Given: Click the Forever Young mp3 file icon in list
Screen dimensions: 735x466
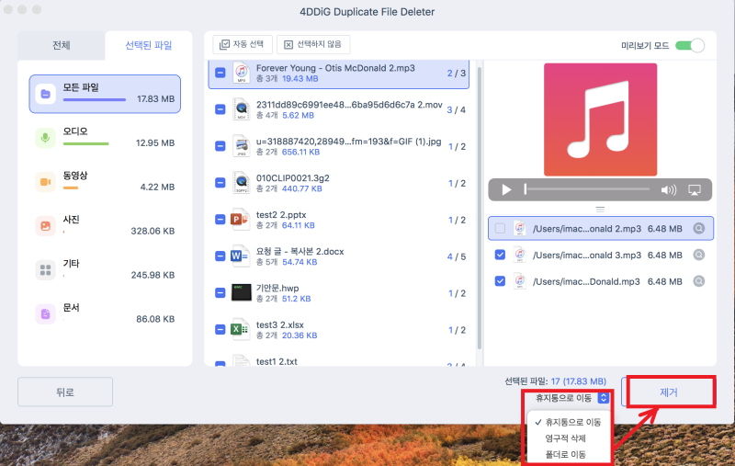Looking at the screenshot, I should click(242, 73).
